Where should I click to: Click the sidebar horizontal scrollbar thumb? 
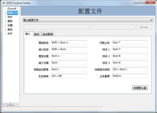tap(10, 104)
